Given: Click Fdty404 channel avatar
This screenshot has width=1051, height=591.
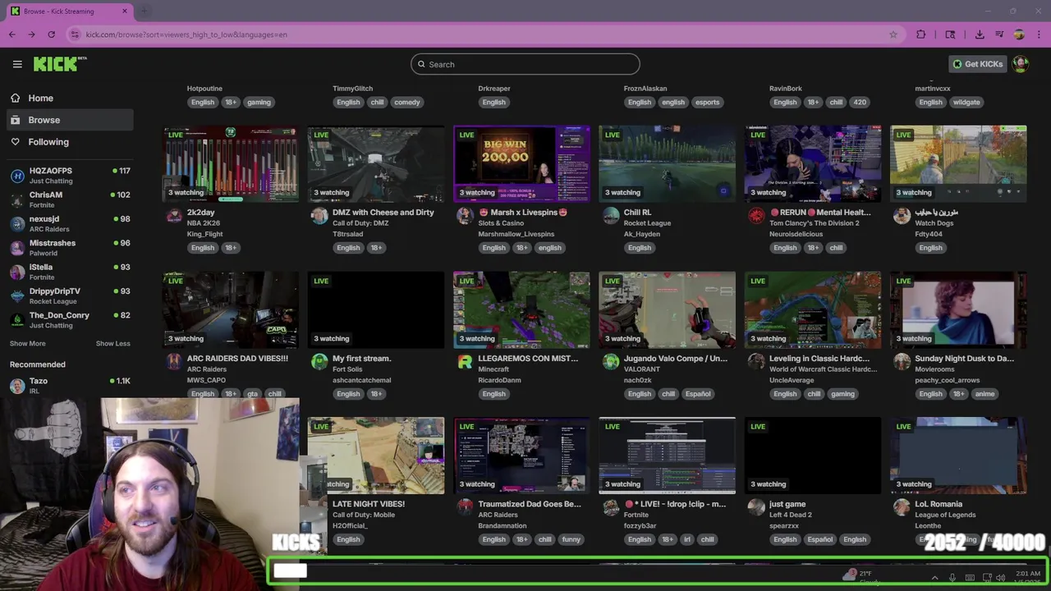Looking at the screenshot, I should click(x=902, y=216).
